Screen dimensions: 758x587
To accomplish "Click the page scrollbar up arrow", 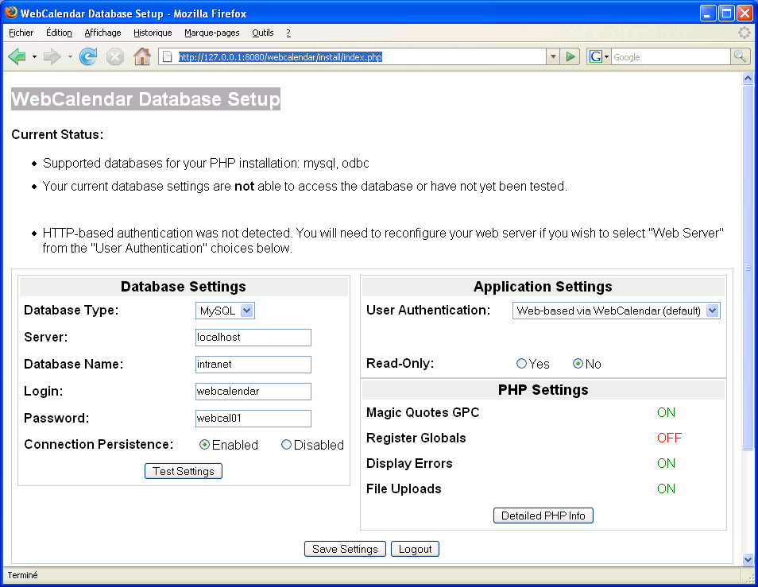I will coord(748,79).
